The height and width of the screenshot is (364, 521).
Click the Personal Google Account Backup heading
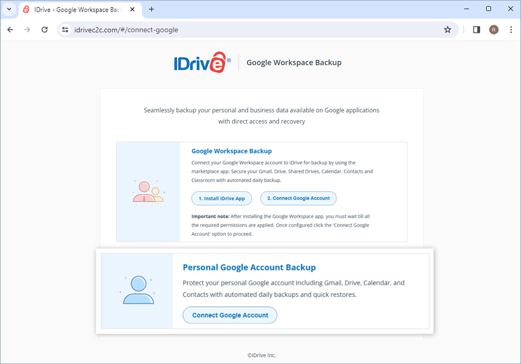249,268
